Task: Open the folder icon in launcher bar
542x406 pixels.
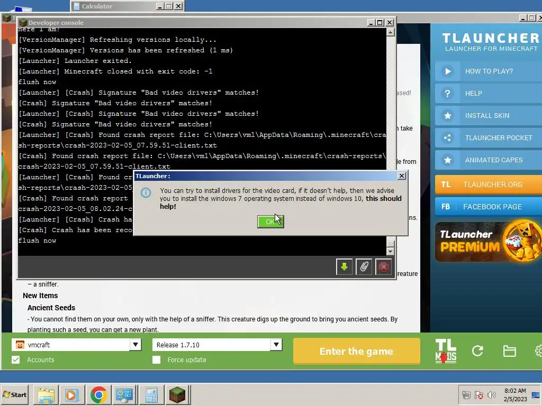Action: (509, 351)
